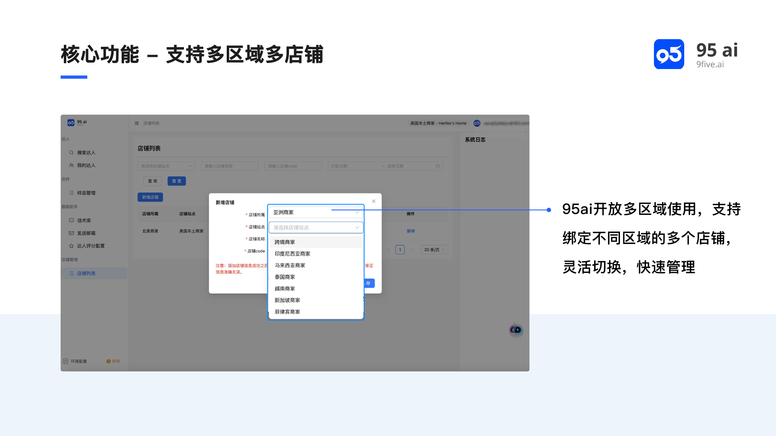
Task: Click the list icon next to 样品管理
Action: (x=71, y=193)
